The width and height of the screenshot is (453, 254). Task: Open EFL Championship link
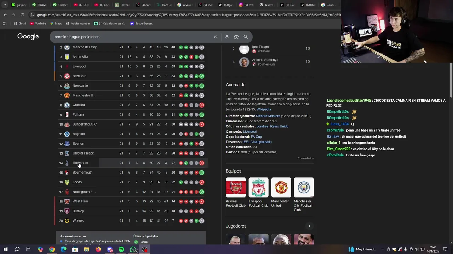[258, 142]
